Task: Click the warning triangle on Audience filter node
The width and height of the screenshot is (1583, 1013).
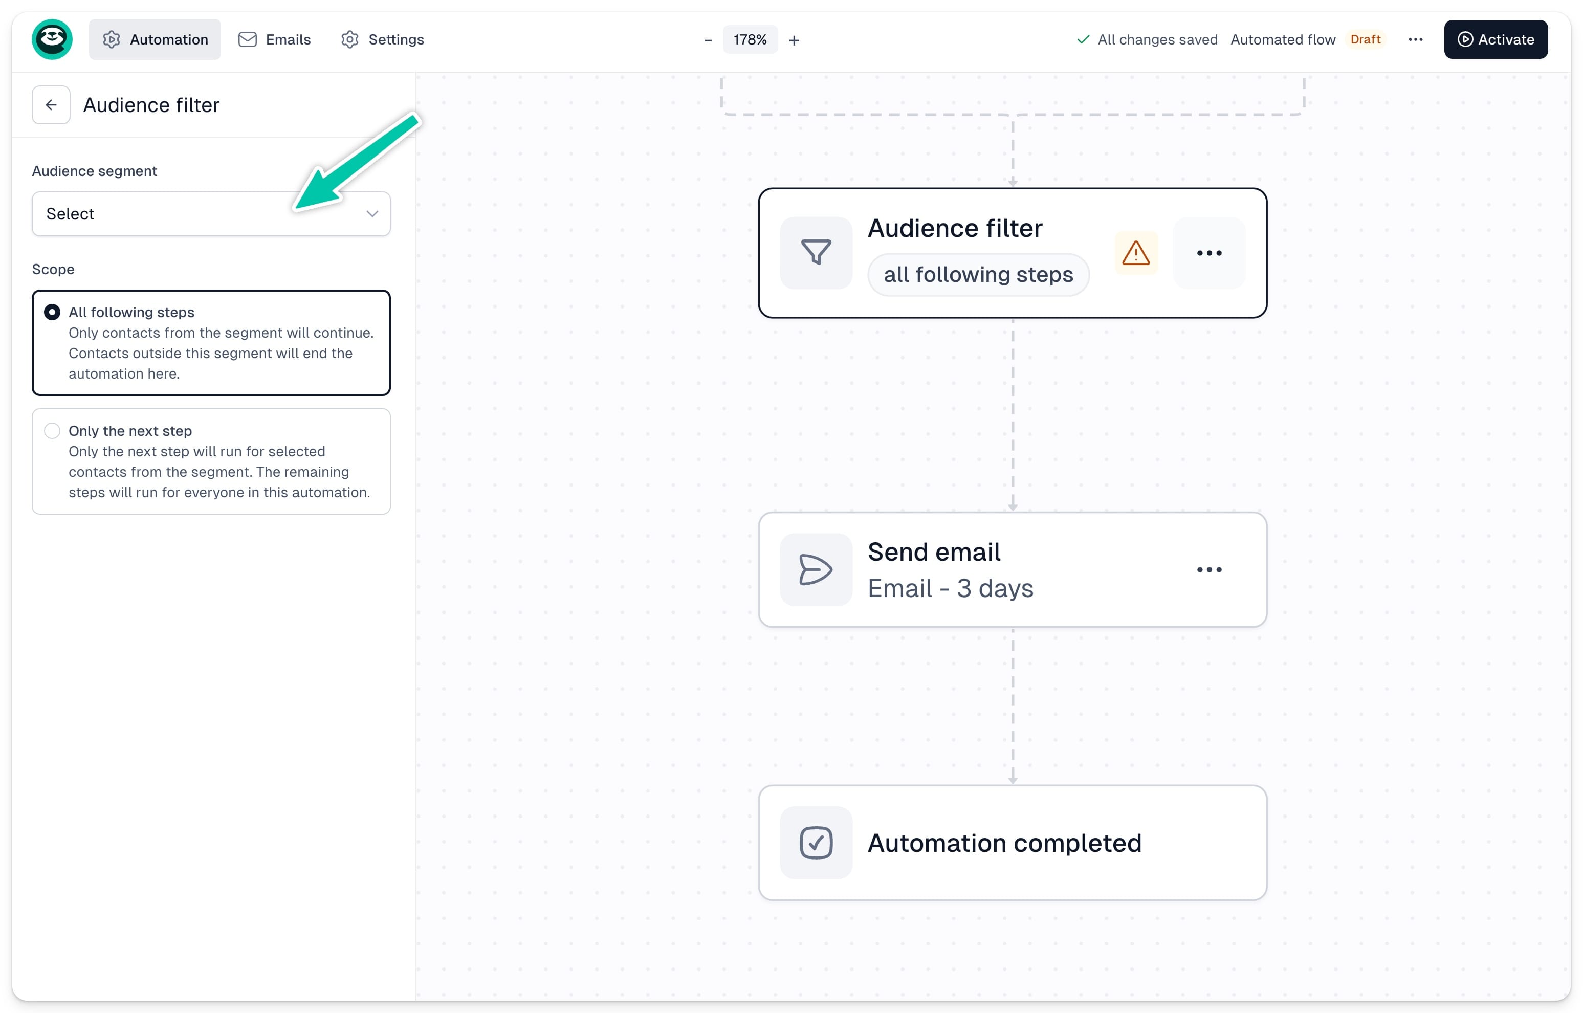Action: coord(1136,253)
